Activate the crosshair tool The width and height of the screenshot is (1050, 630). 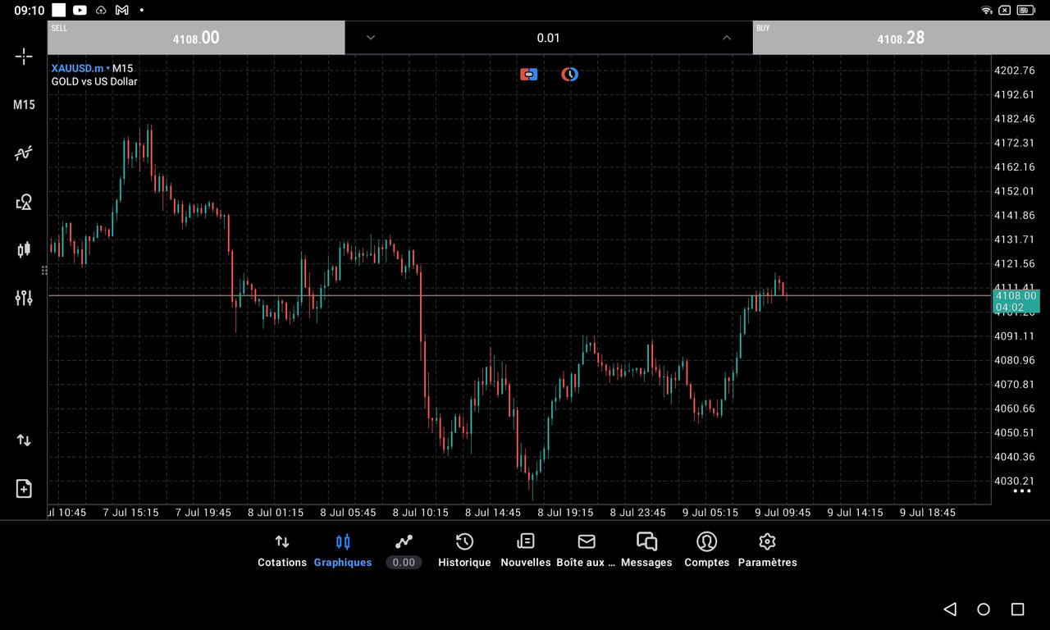(x=24, y=56)
